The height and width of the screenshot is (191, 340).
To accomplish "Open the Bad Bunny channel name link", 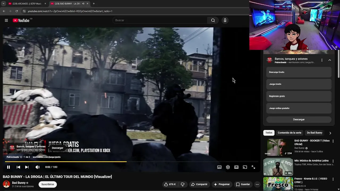I will pyautogui.click(x=19, y=183).
